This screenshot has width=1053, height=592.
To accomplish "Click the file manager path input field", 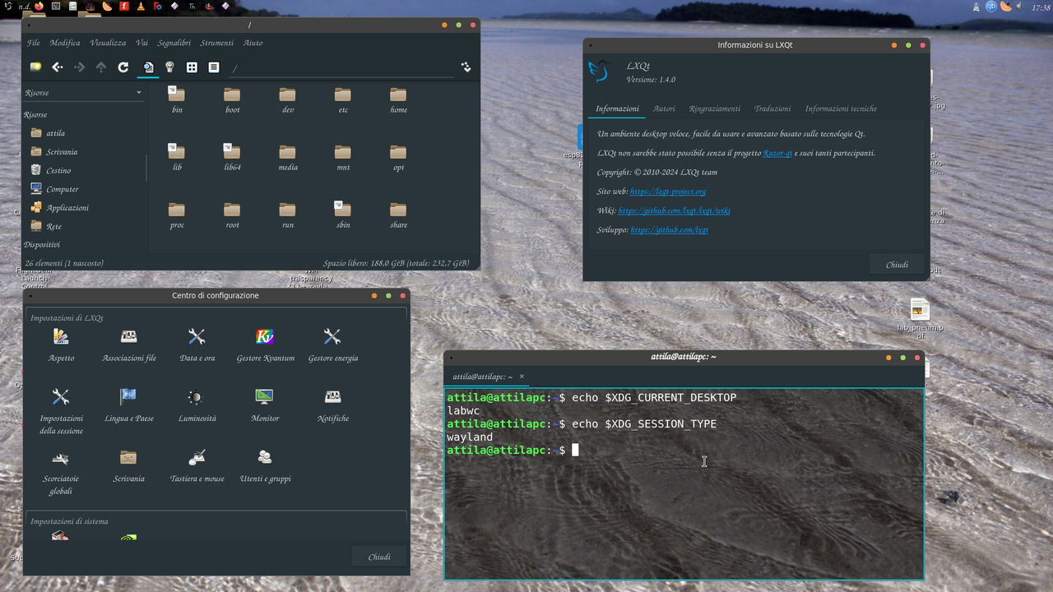I will pyautogui.click(x=342, y=68).
